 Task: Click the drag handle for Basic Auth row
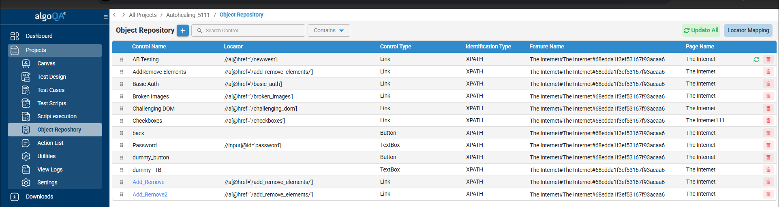[122, 84]
